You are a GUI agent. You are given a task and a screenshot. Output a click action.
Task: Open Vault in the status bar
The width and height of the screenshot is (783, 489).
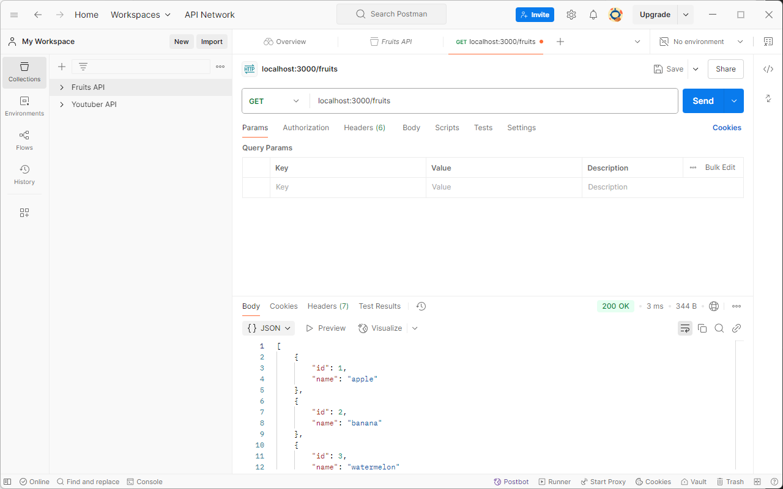(x=694, y=482)
